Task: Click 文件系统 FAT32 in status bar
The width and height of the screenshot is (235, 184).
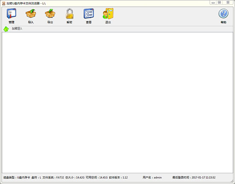Action: (53, 178)
